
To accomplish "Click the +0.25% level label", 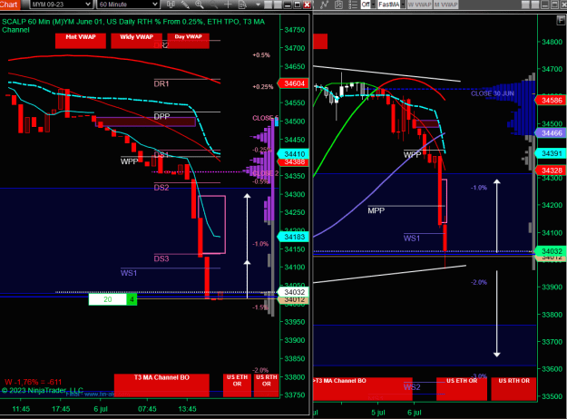I will tap(262, 87).
